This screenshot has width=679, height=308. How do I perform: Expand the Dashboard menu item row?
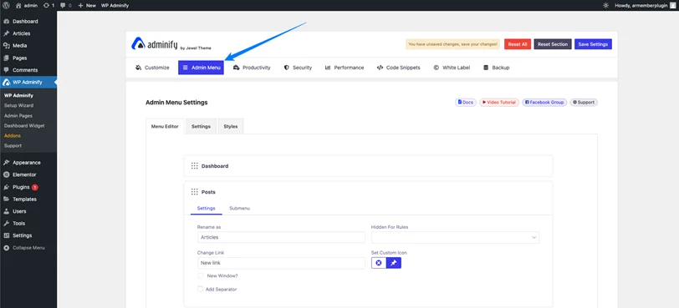[369, 166]
